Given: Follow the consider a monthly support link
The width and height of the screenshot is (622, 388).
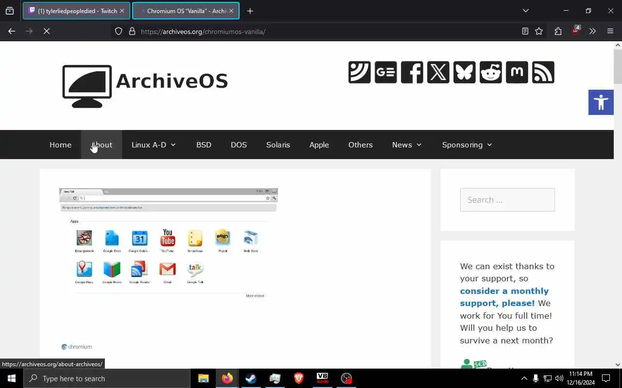Looking at the screenshot, I should click(504, 297).
